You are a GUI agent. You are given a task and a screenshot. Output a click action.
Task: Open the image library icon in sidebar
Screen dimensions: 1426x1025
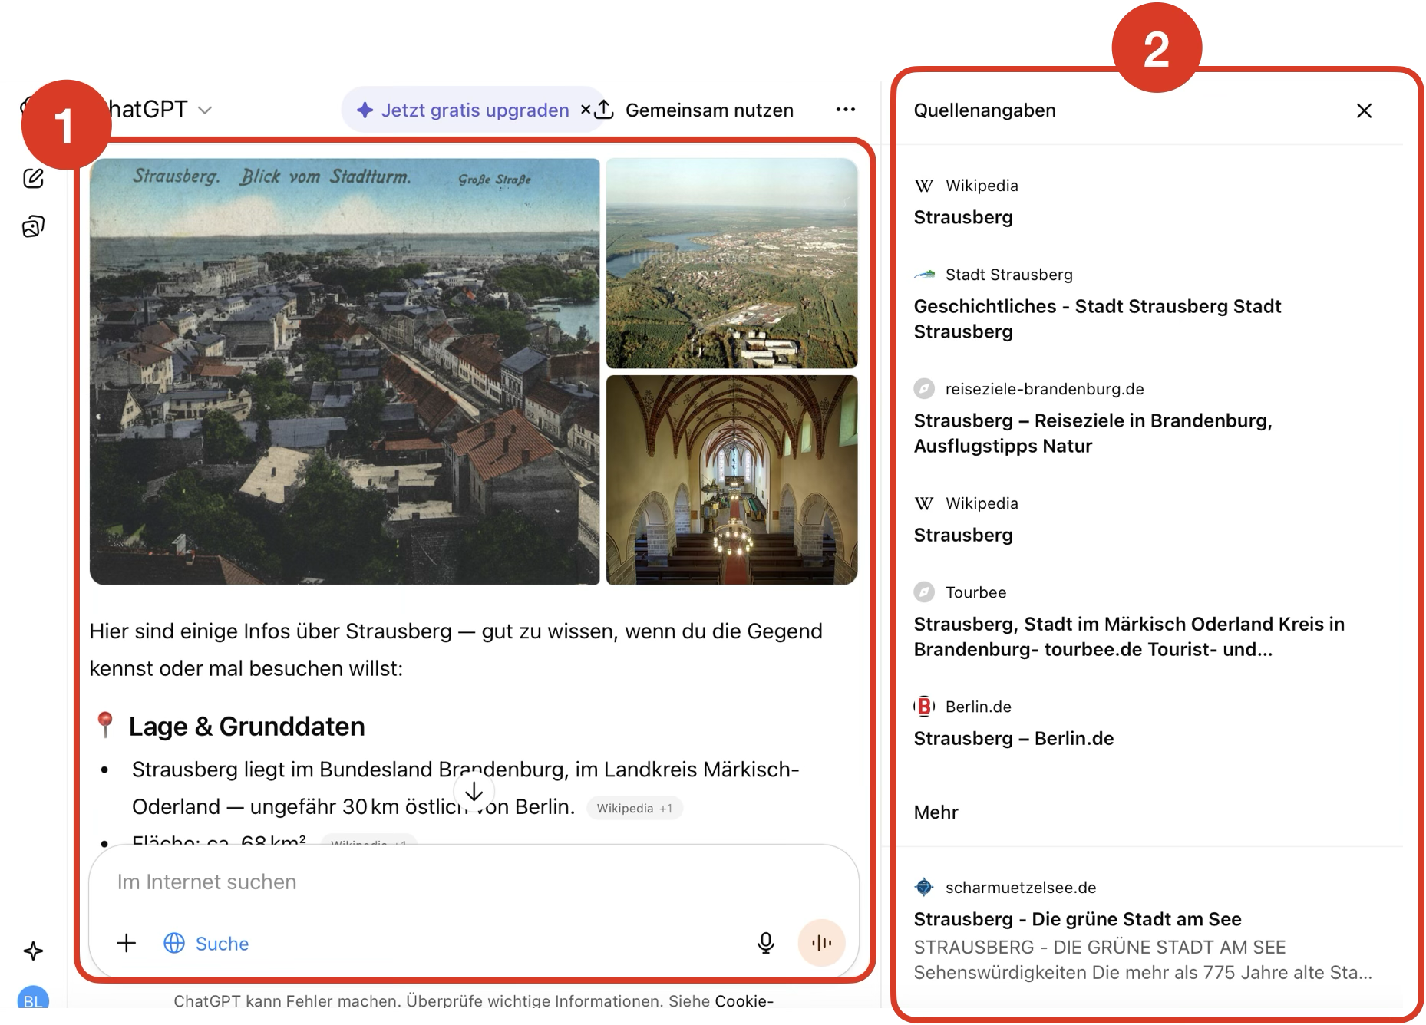pos(33,226)
